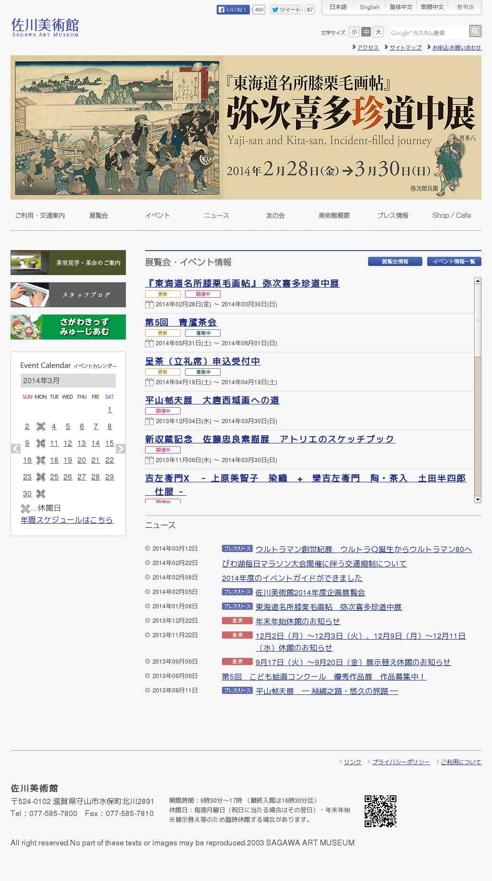Image resolution: width=492 pixels, height=881 pixels.
Task: Click scroll-up arrow of the exhibition list
Action: (x=478, y=280)
